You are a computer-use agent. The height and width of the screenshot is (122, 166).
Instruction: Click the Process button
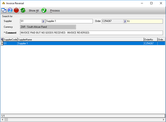[x=55, y=10]
